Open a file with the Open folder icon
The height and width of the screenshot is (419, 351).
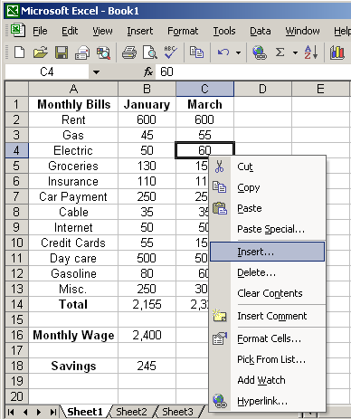41,52
